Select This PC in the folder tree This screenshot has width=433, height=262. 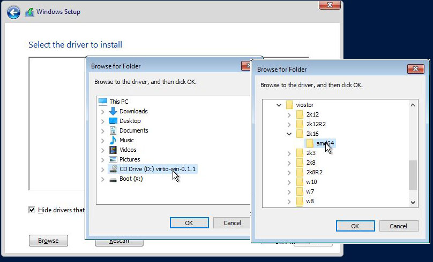coord(118,102)
